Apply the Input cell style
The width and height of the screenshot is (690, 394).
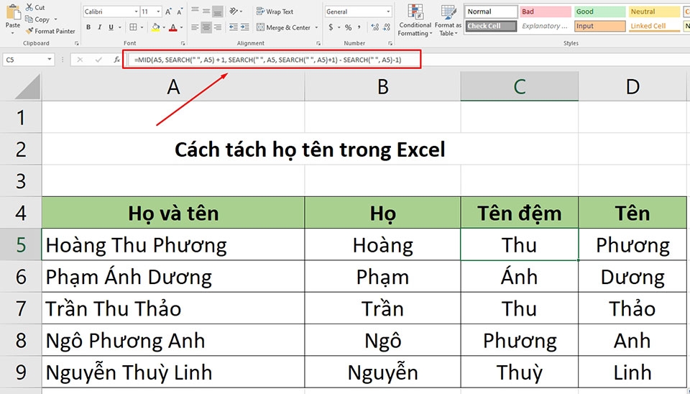(x=599, y=26)
